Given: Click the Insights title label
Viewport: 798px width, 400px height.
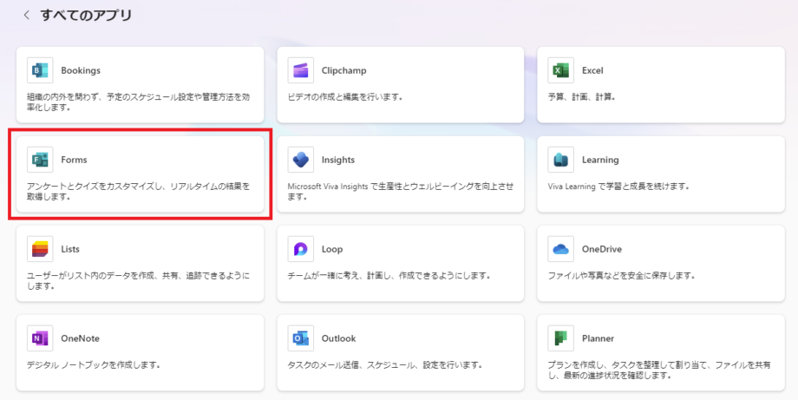Looking at the screenshot, I should point(338,161).
